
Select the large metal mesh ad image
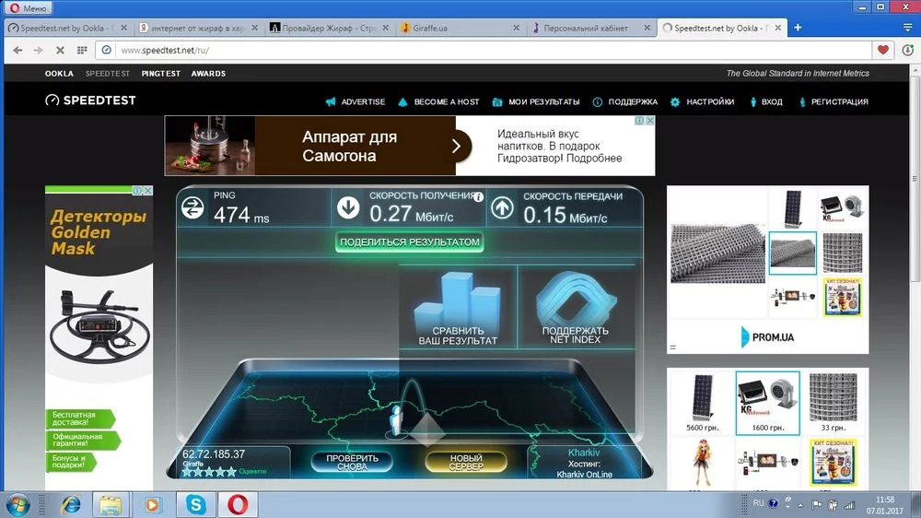click(x=717, y=253)
